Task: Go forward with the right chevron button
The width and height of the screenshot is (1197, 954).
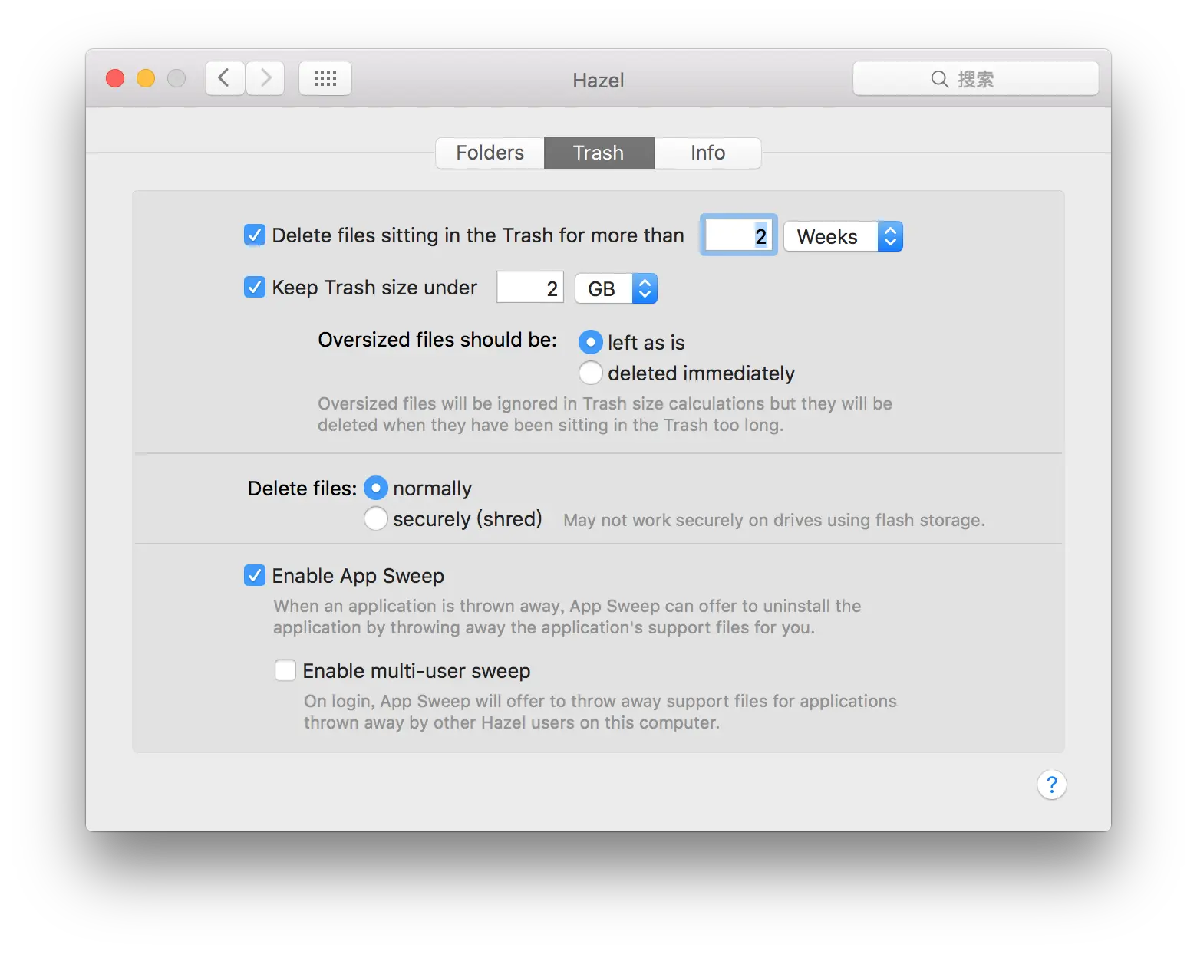Action: (265, 78)
